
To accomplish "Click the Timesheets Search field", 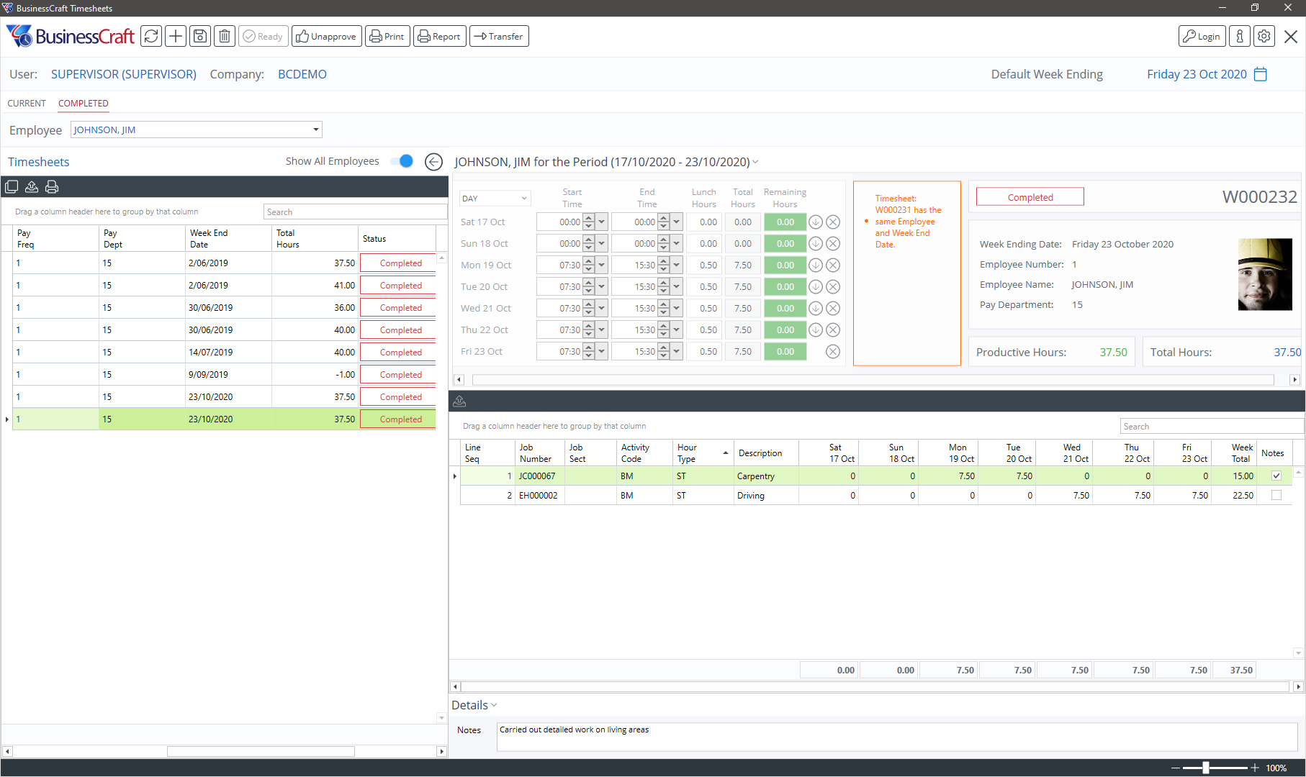I will tap(355, 212).
